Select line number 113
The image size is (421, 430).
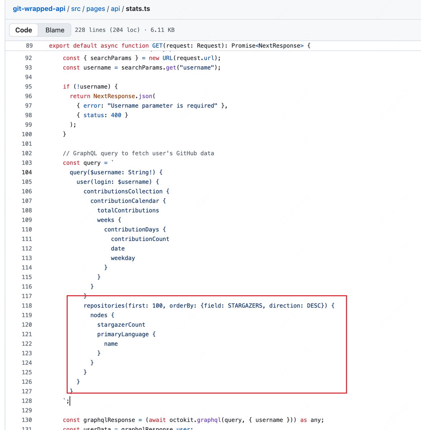[27, 258]
